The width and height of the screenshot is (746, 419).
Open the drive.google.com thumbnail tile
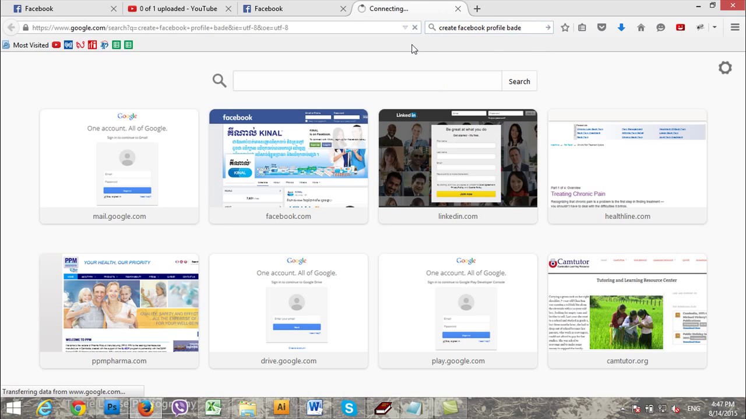coord(288,311)
